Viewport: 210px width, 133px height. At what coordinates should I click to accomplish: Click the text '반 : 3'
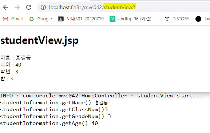[x=7, y=78]
